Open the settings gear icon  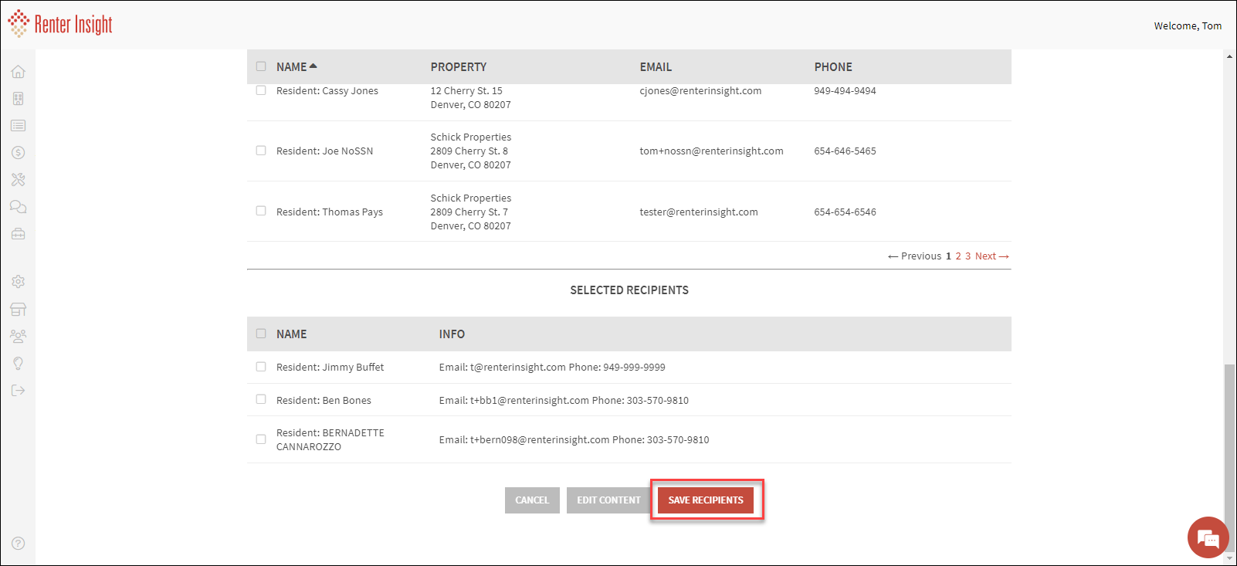[x=19, y=282]
